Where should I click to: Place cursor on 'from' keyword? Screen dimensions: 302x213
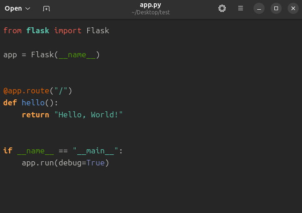pyautogui.click(x=12, y=30)
